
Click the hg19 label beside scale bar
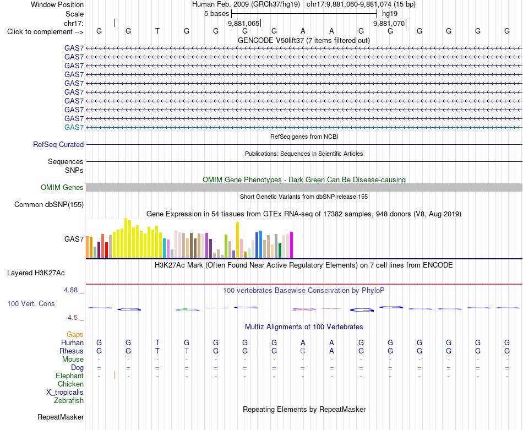pos(390,14)
